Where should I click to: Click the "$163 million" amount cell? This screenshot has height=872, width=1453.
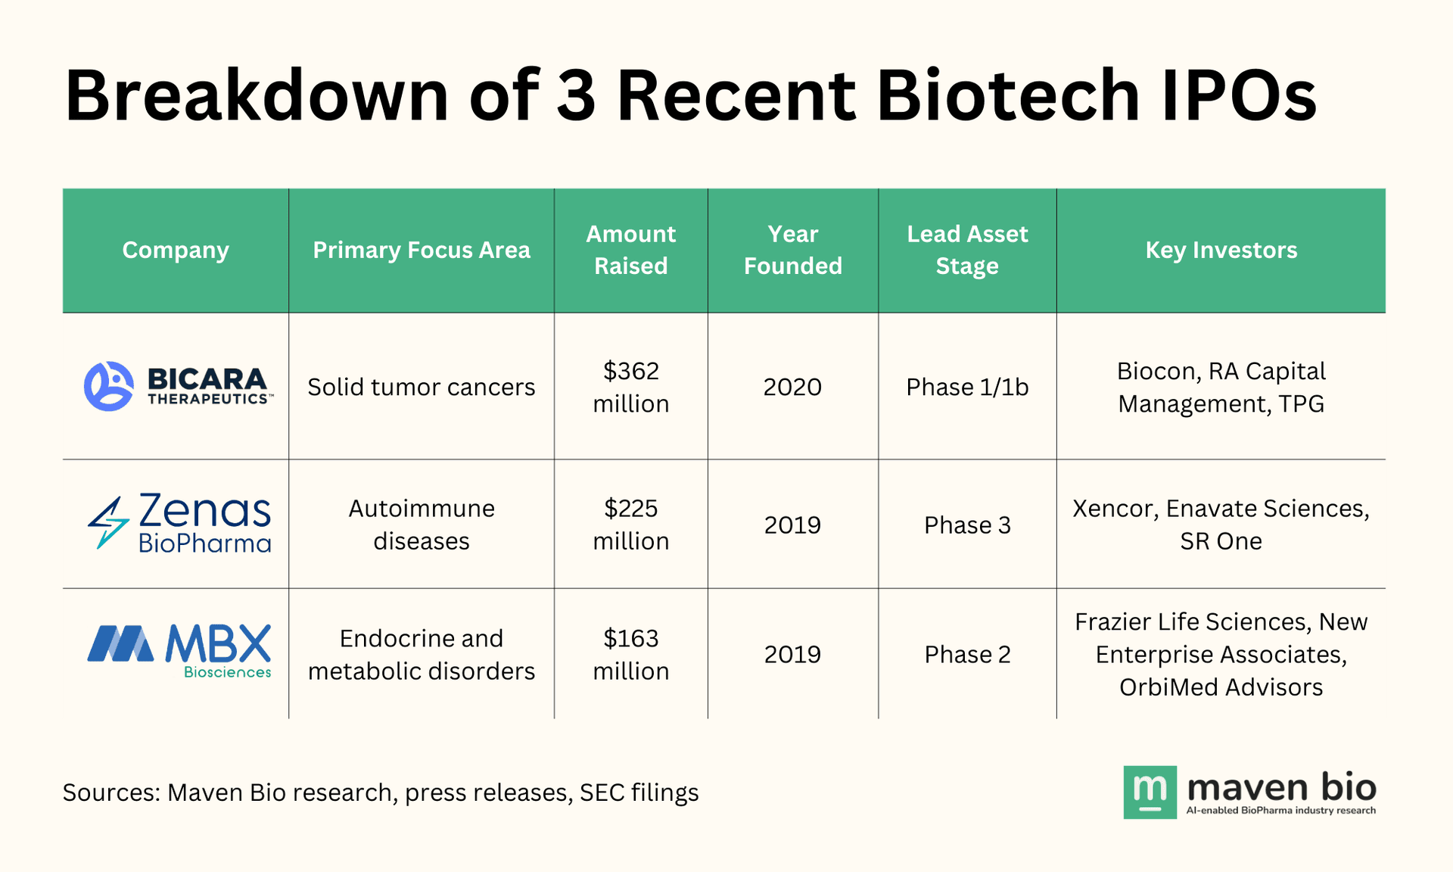[x=630, y=655]
